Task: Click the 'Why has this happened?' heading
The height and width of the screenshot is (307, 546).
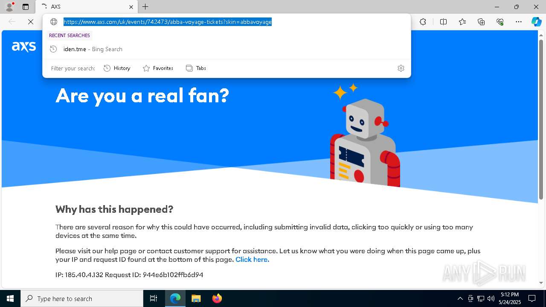Action: point(114,209)
